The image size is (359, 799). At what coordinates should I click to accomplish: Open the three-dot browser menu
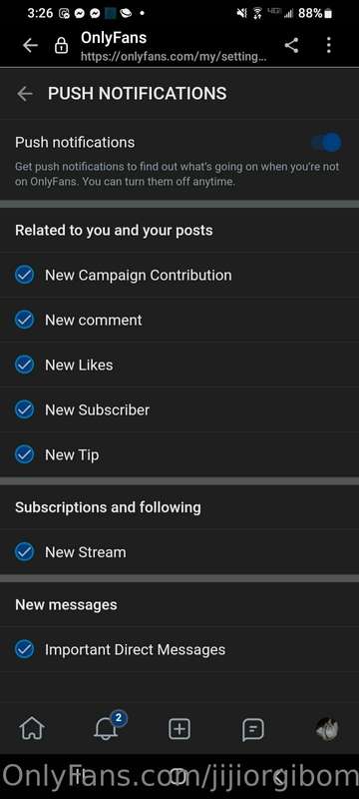point(328,45)
